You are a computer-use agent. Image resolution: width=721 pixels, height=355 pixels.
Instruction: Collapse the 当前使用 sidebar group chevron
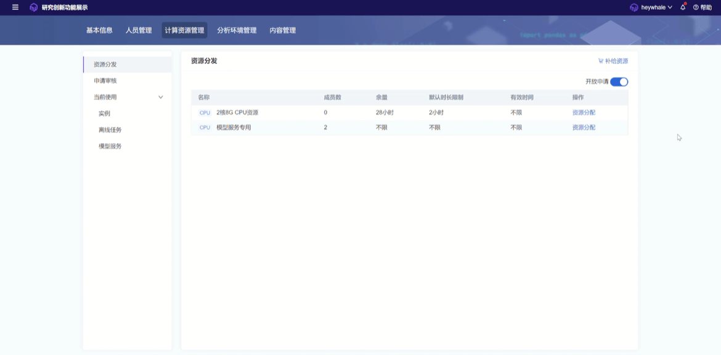(160, 97)
